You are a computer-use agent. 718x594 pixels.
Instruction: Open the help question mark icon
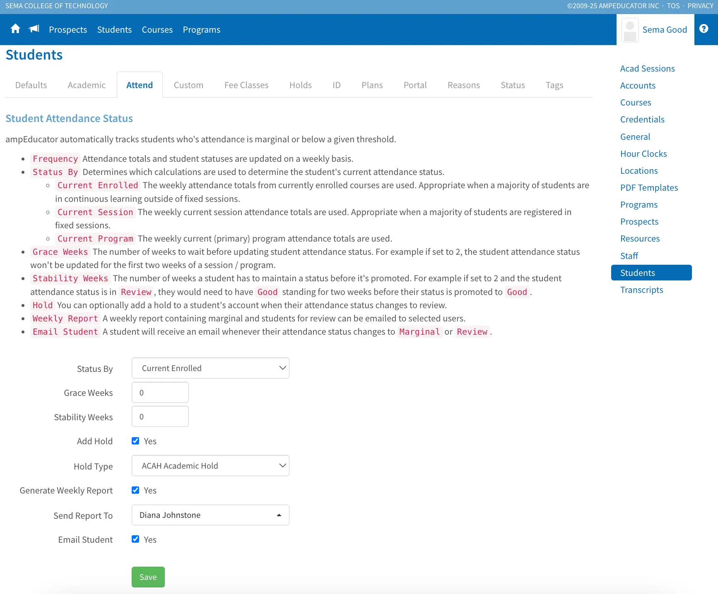tap(704, 29)
